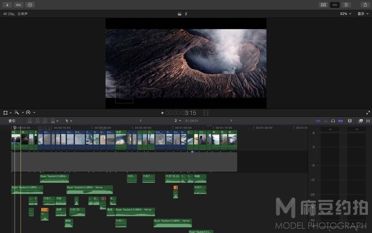Click the clapperboard project icon
372x233 pixels.
179,14
